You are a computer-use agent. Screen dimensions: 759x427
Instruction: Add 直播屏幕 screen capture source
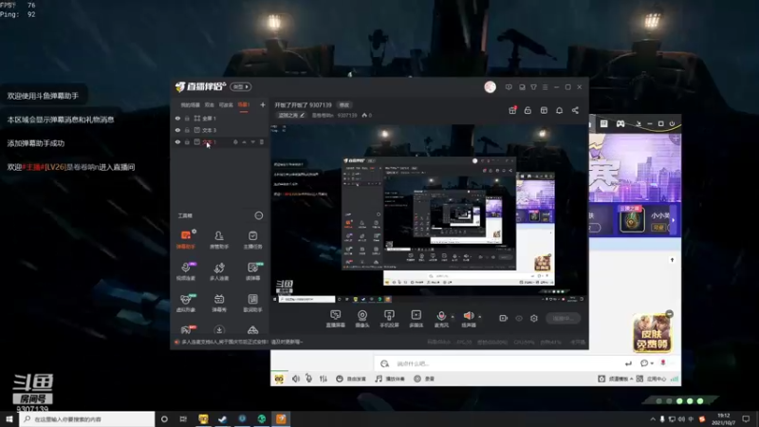click(336, 319)
